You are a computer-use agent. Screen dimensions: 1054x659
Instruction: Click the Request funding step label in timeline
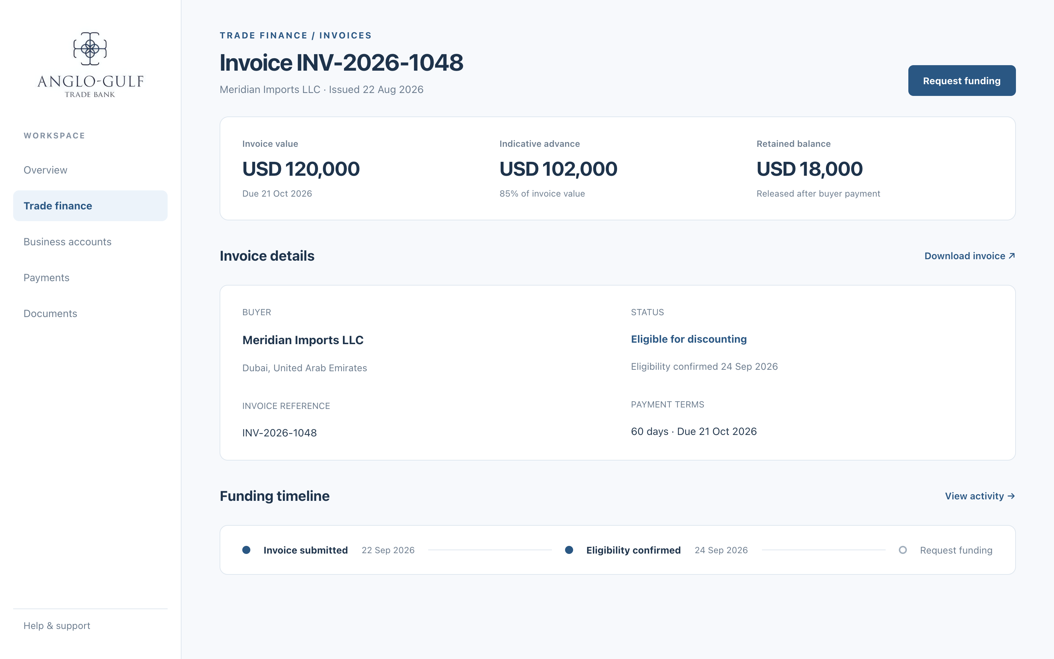[956, 550]
